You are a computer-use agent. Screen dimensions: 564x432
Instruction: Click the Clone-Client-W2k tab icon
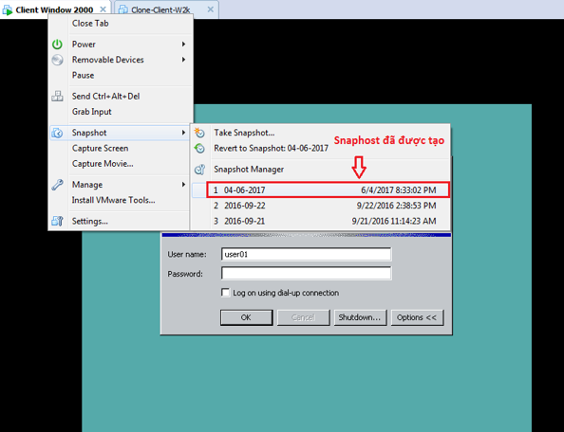[123, 9]
